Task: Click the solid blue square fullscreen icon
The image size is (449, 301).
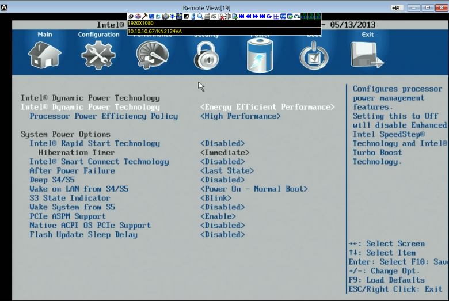Action: 151,16
